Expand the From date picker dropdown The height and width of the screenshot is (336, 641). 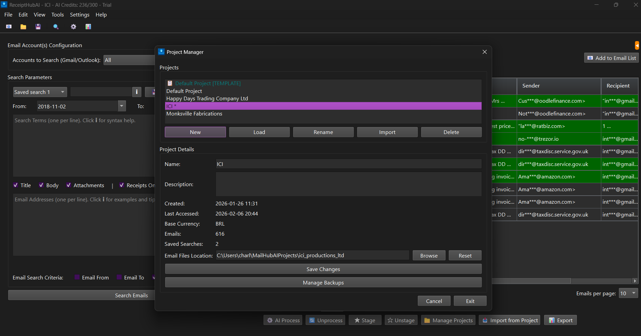click(122, 106)
